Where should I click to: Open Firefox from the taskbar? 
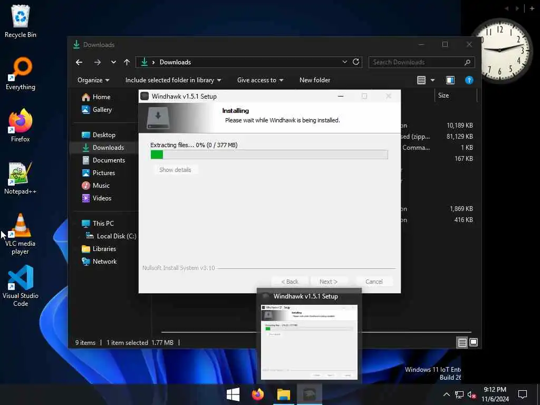(257, 394)
